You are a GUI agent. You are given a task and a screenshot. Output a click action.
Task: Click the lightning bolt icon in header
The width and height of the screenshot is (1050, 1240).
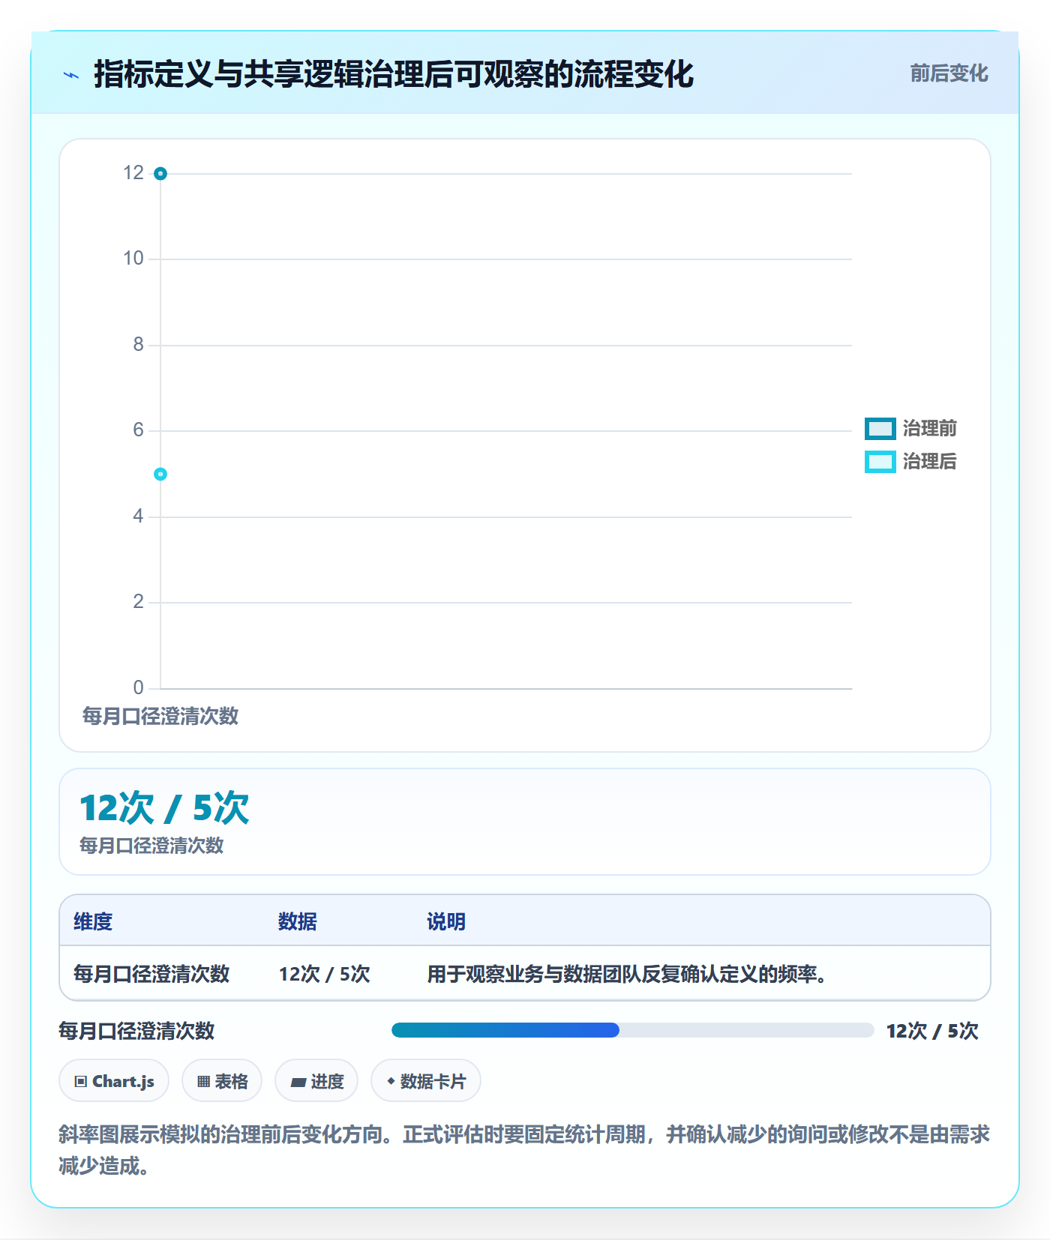(71, 75)
